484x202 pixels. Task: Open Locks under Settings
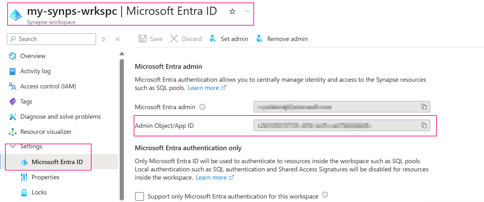pyautogui.click(x=39, y=192)
